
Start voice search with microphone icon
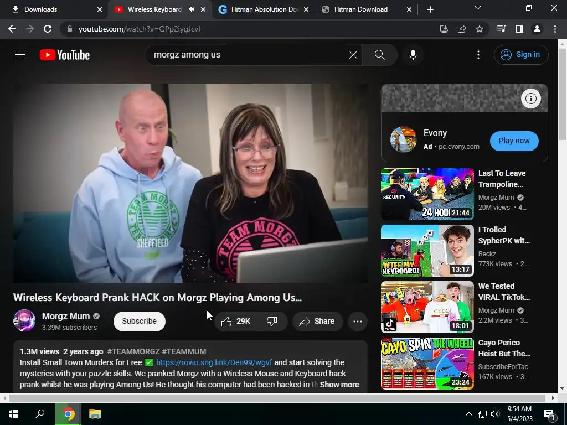pos(413,55)
